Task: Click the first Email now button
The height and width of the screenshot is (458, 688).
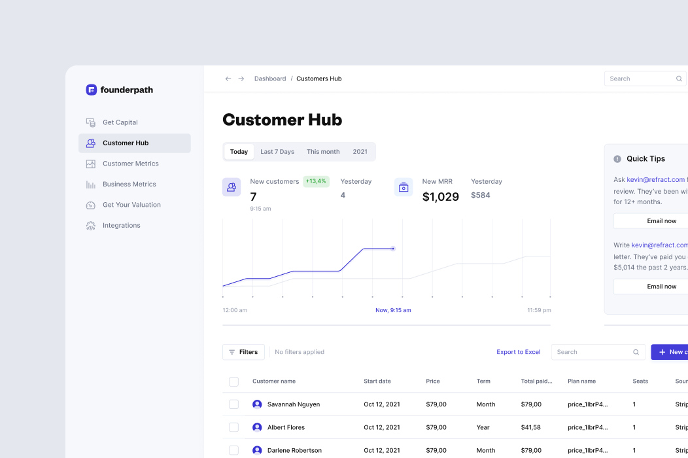Action: (x=651, y=221)
